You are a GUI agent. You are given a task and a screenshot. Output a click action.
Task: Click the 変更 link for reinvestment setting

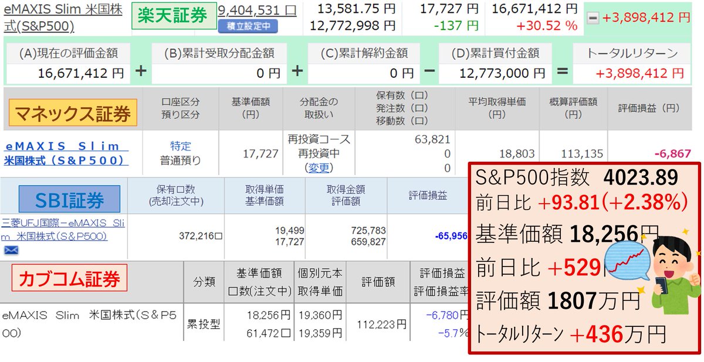point(319,168)
